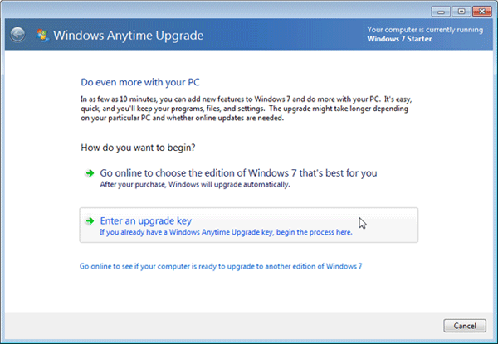The width and height of the screenshot is (498, 344).
Task: Click the paragraph starting In as few as 10 minutes
Action: pyautogui.click(x=247, y=109)
